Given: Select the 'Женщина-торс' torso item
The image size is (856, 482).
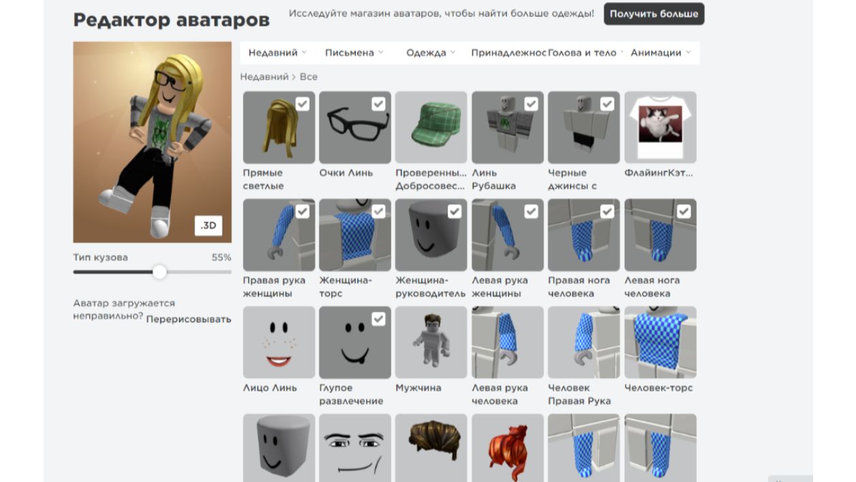Looking at the screenshot, I should (x=355, y=235).
